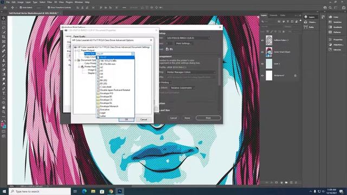
Task: Click Print Settings button
Action: click(x=183, y=43)
